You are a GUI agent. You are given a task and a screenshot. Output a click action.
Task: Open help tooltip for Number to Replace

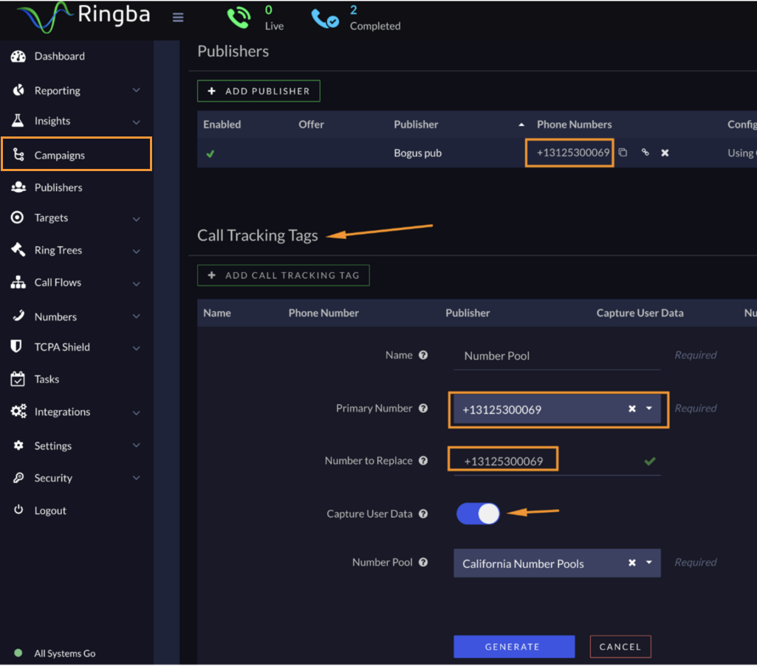(x=423, y=460)
